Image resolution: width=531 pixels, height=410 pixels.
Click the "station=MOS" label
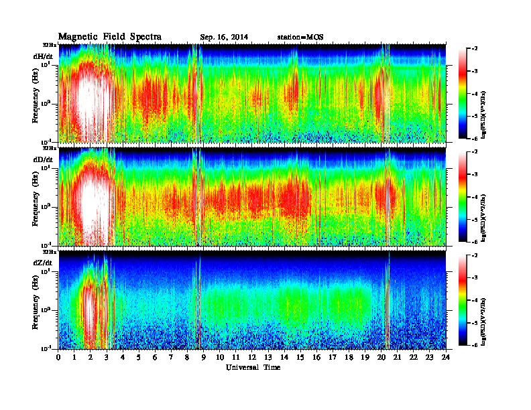point(300,38)
